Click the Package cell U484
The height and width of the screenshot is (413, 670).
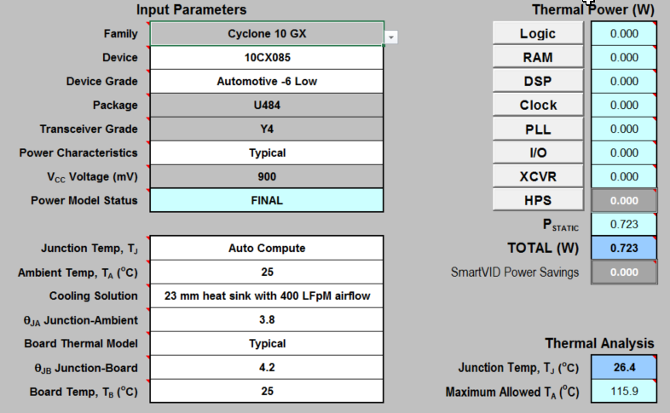click(x=267, y=106)
